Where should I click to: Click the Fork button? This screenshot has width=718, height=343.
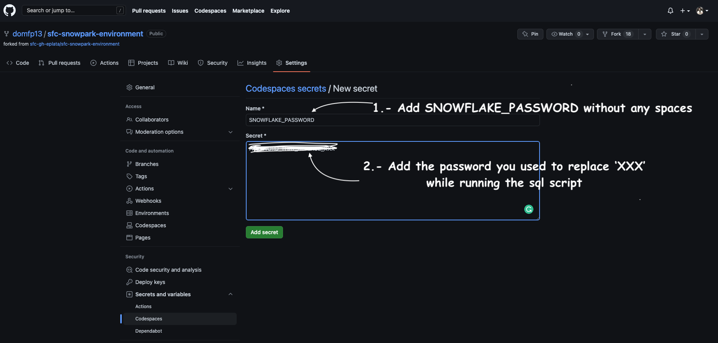pos(618,34)
